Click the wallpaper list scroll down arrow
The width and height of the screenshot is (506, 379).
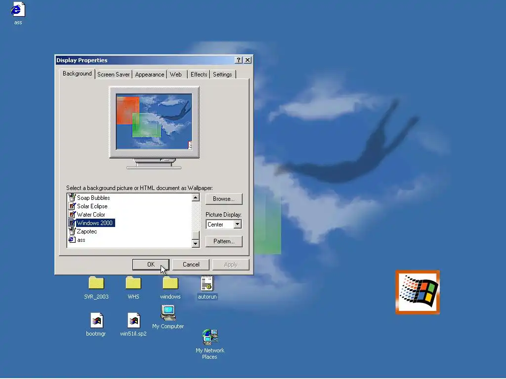[196, 244]
